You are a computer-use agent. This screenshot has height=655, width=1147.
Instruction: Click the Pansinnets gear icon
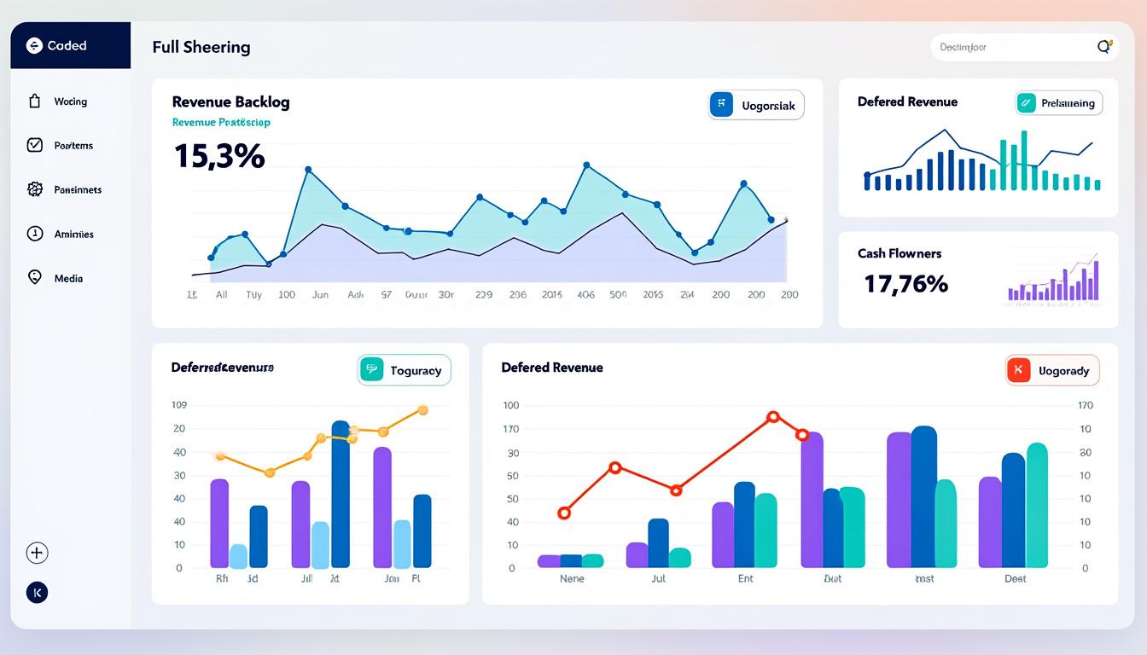(x=35, y=189)
